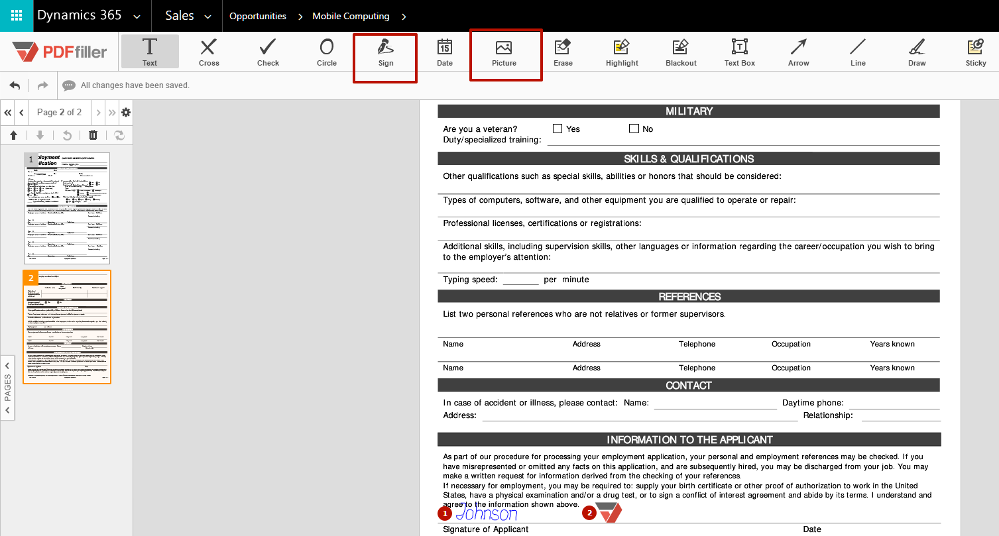Click the PDFfiller logo
Image resolution: width=999 pixels, height=536 pixels.
(60, 51)
